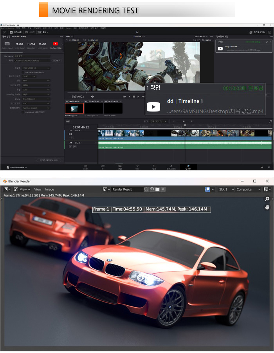Mute audio track A1

pyautogui.click(x=75, y=147)
